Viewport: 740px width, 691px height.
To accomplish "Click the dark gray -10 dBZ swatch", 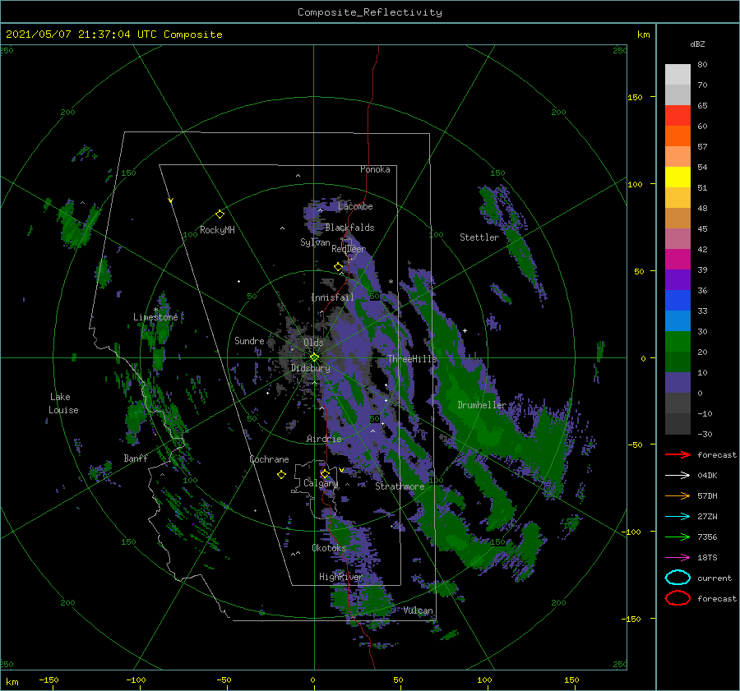I will tap(678, 424).
